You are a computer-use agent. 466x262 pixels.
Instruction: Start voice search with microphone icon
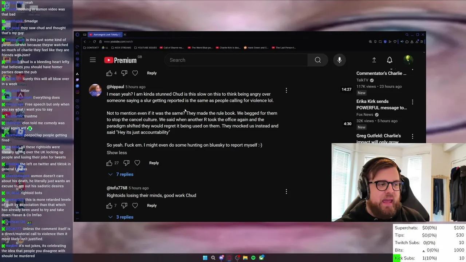339,60
